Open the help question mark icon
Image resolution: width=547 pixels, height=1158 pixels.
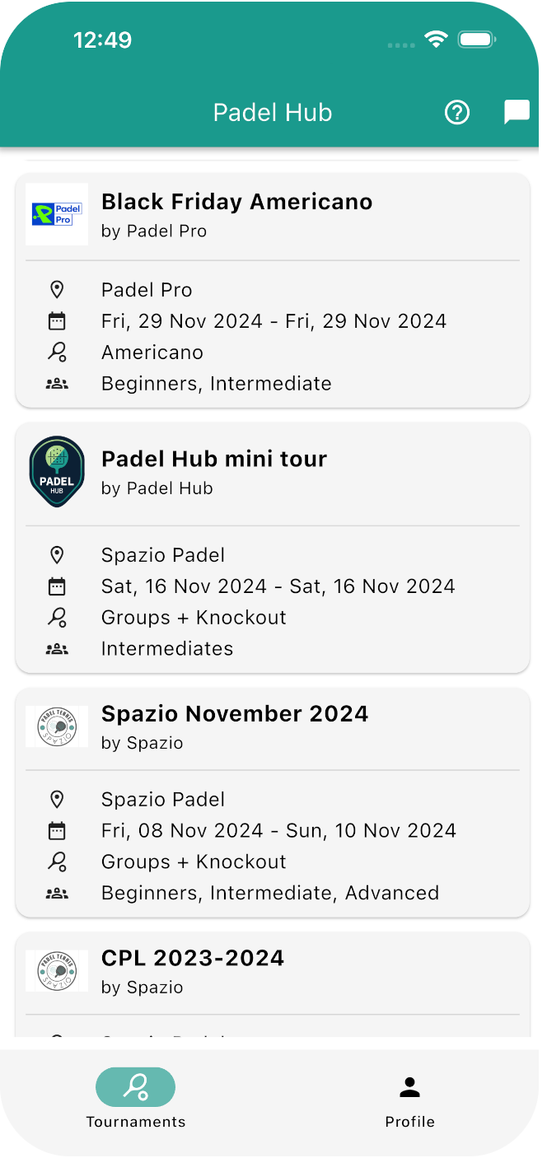pos(456,112)
